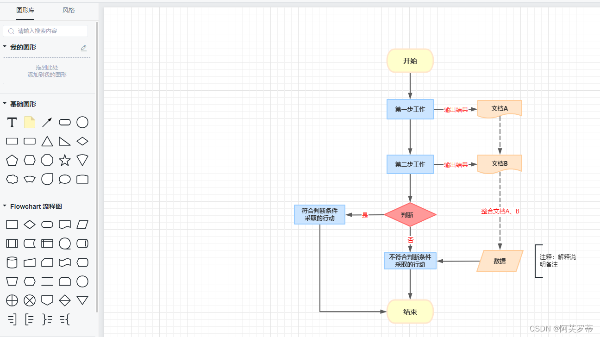Pick the upright database cylinder shape
Viewport: 600px width, 337px height.
[12, 262]
